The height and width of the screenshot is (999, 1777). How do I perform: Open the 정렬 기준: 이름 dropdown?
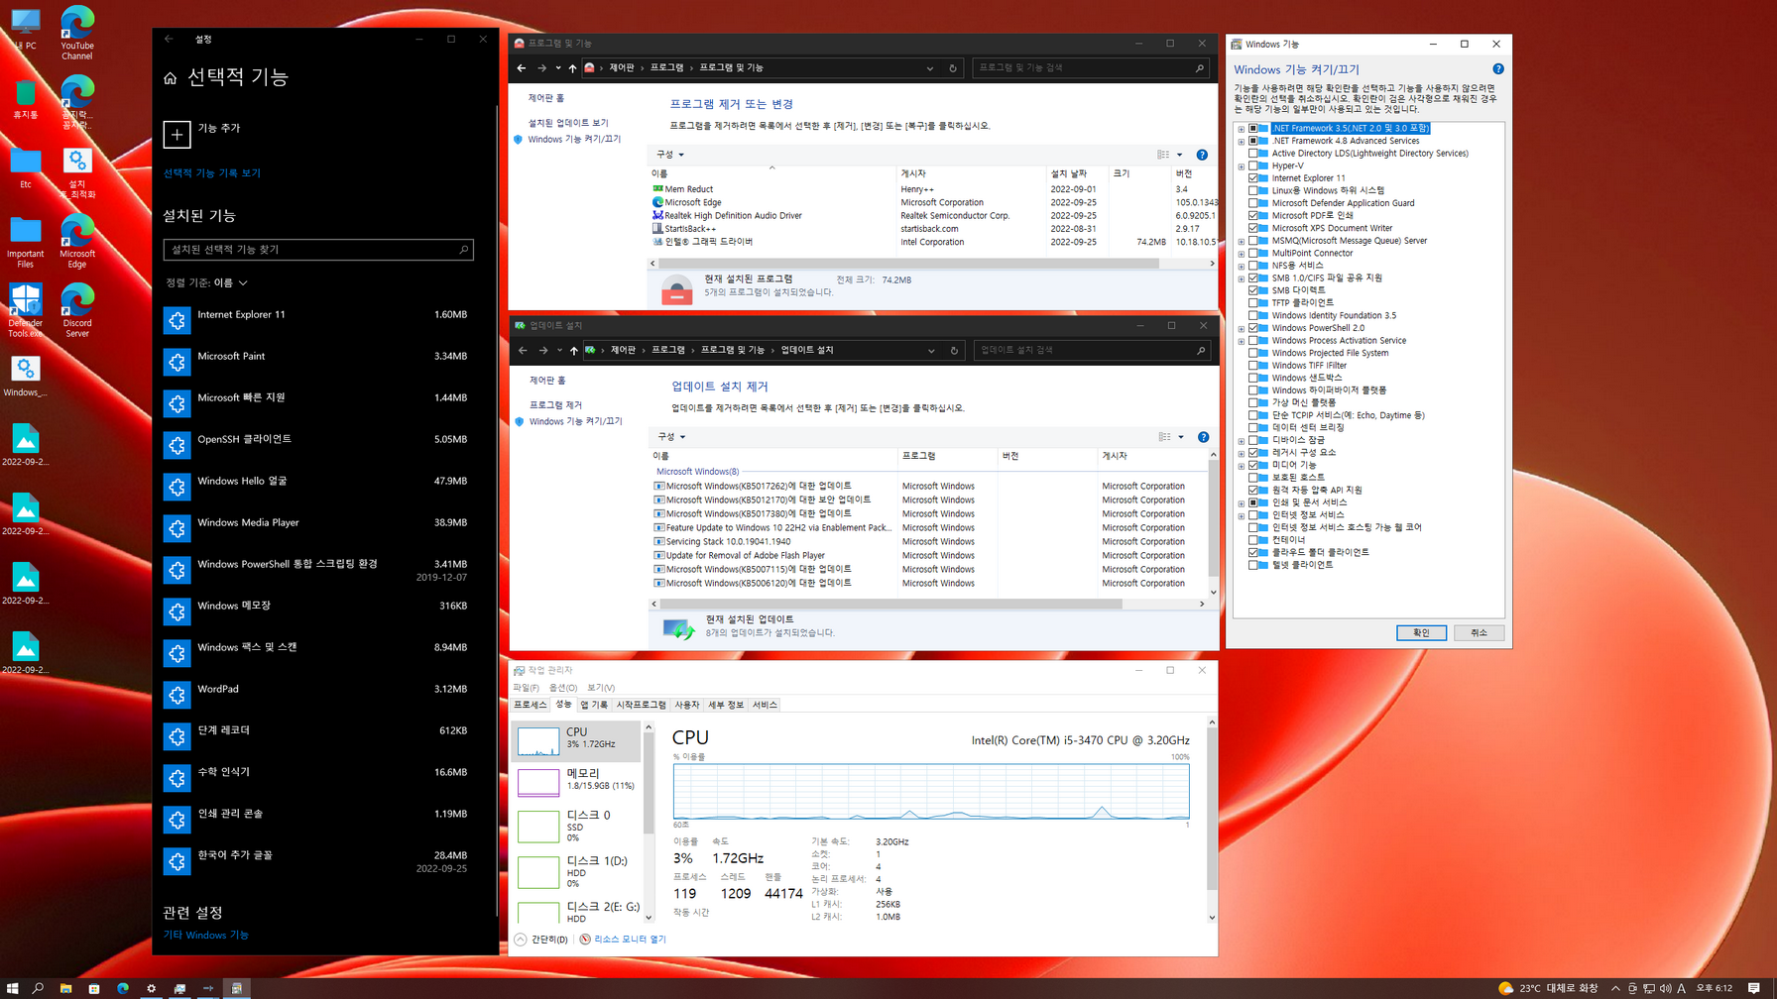click(x=207, y=283)
